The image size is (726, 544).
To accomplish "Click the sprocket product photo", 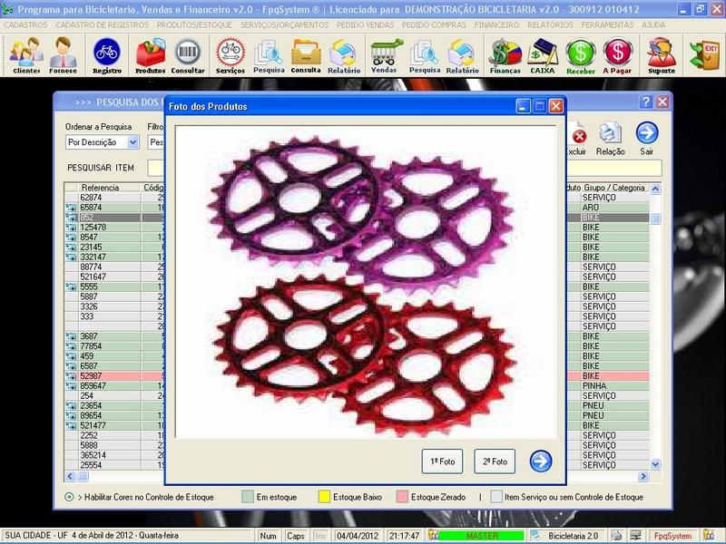I will 366,282.
